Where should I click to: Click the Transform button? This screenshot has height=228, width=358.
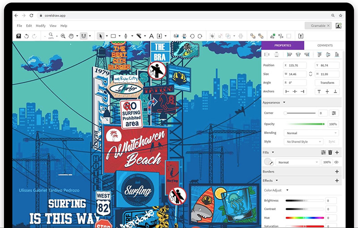[x=327, y=83]
